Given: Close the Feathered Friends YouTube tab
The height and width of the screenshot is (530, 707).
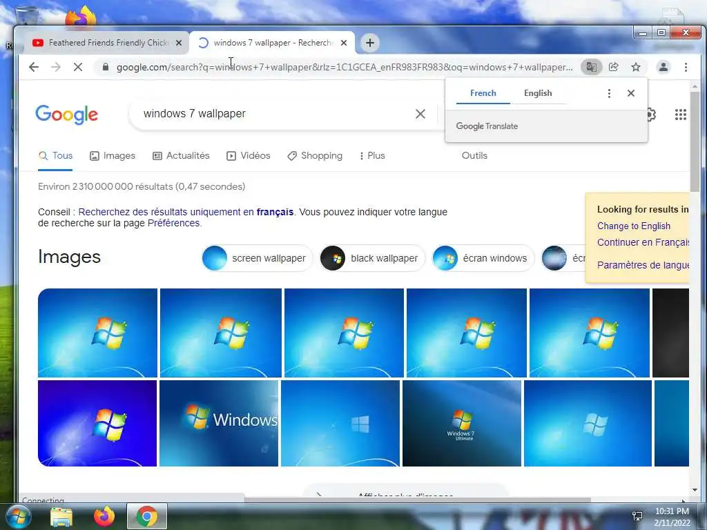Looking at the screenshot, I should tap(179, 43).
